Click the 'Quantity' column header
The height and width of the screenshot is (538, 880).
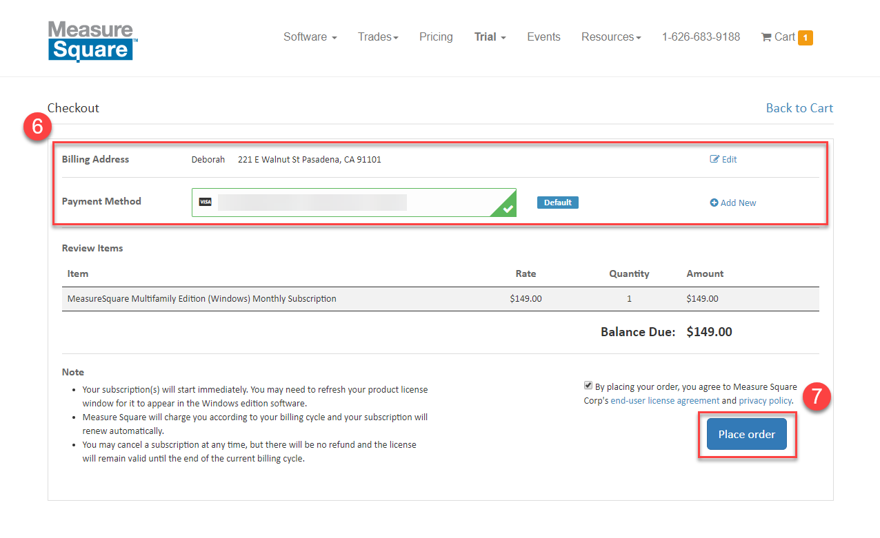[x=629, y=273]
